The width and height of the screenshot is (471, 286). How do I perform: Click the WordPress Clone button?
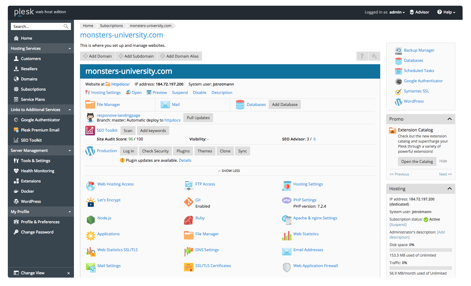pos(225,151)
